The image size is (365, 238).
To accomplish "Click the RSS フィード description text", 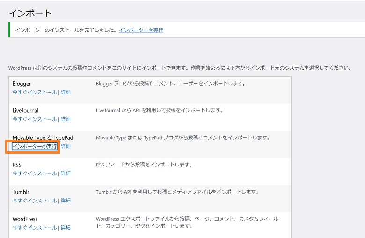I will pyautogui.click(x=144, y=165).
